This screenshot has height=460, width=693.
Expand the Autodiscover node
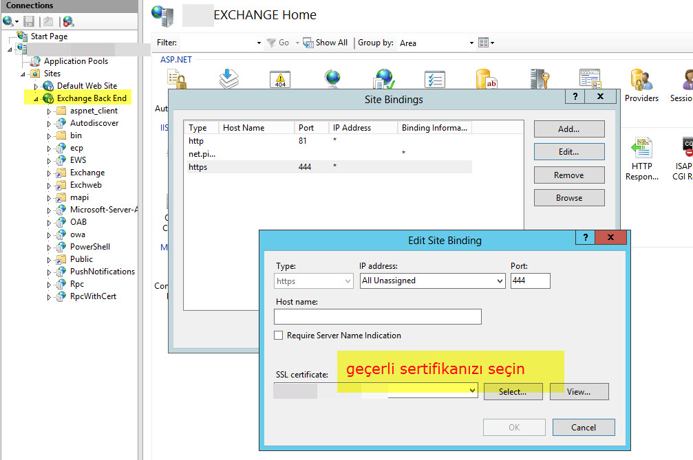click(x=49, y=124)
